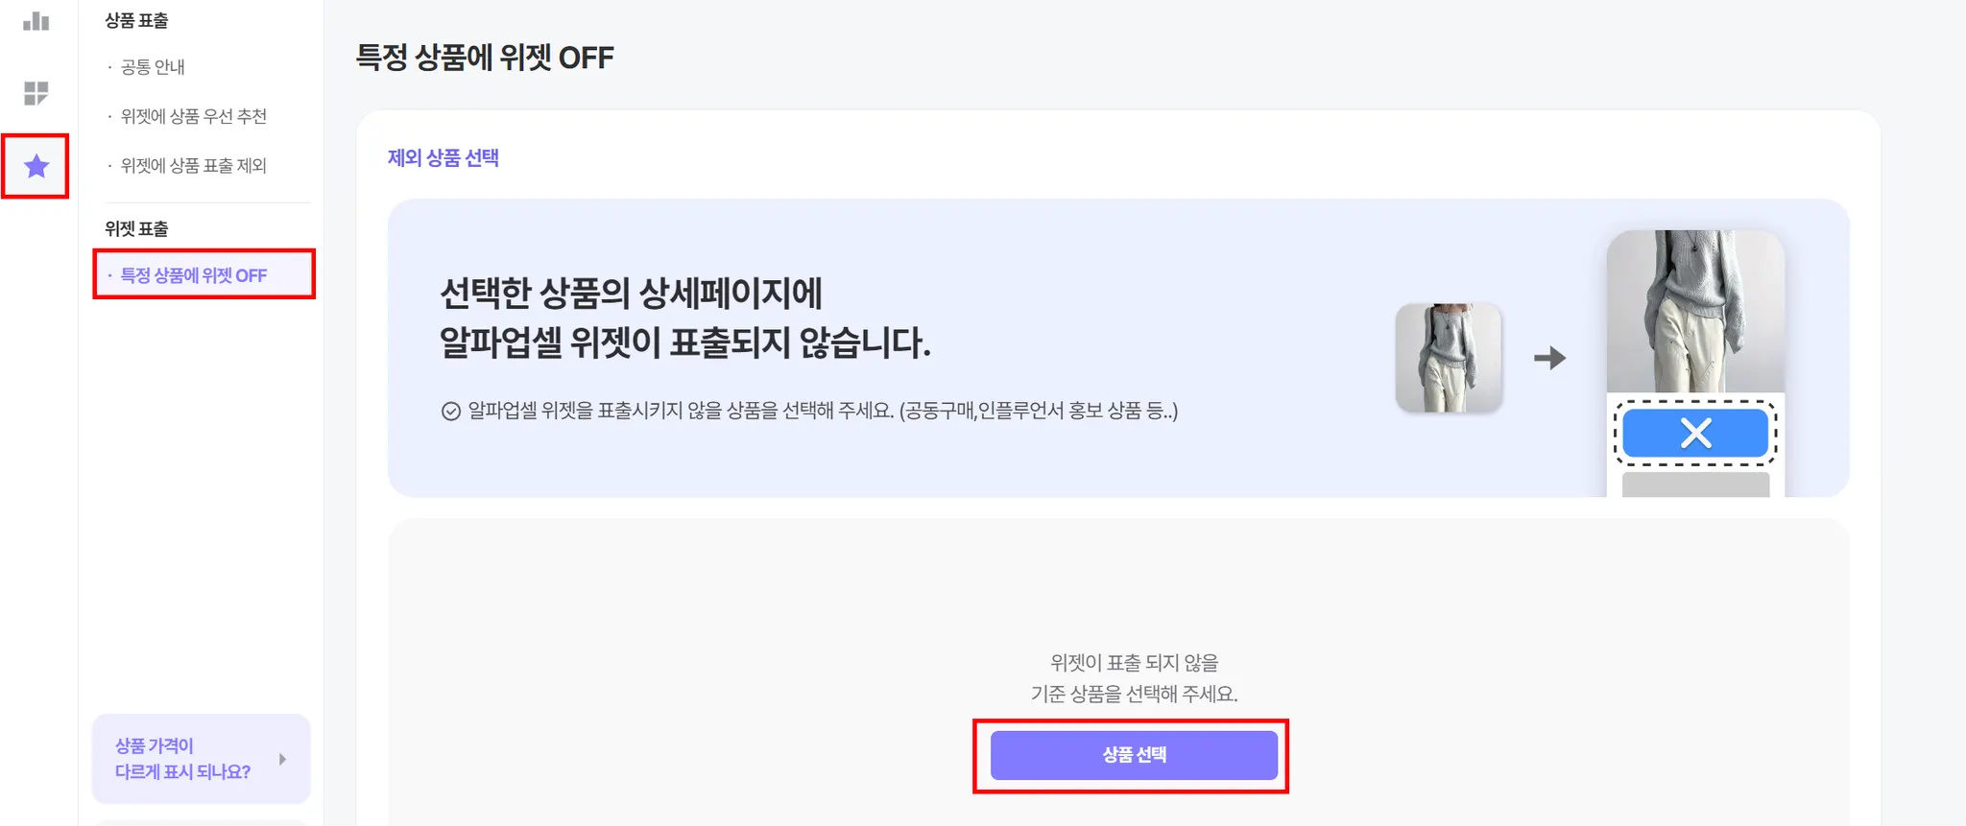Click the blue X widget box illustration
The image size is (1966, 826).
(1695, 434)
